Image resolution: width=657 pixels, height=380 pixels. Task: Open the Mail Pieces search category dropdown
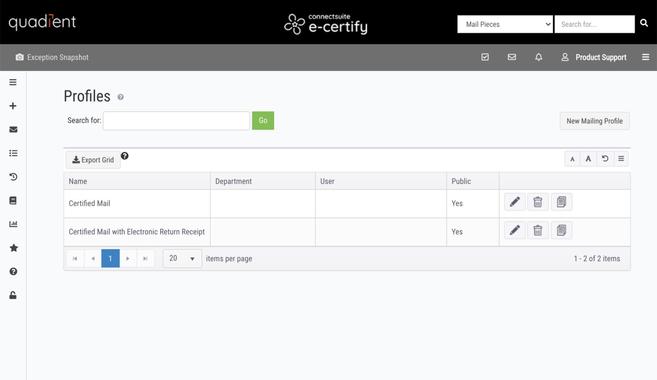pyautogui.click(x=505, y=24)
